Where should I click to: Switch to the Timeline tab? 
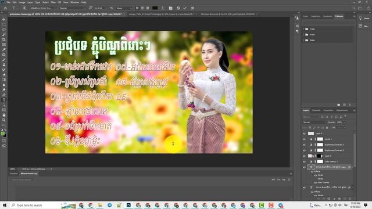pos(14,174)
